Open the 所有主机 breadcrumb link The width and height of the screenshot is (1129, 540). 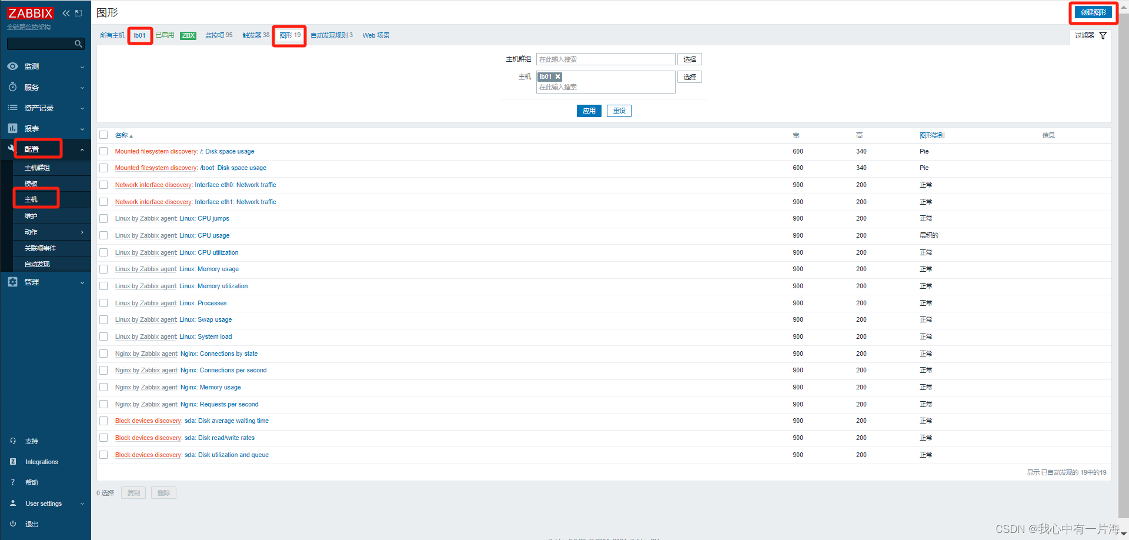112,35
